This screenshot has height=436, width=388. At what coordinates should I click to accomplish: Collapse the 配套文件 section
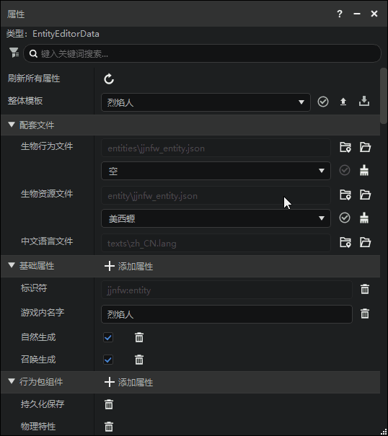coord(12,125)
